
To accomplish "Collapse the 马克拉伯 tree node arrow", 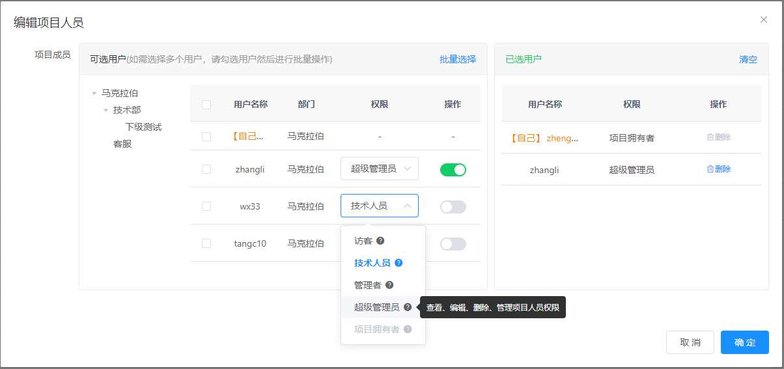I will pyautogui.click(x=94, y=94).
